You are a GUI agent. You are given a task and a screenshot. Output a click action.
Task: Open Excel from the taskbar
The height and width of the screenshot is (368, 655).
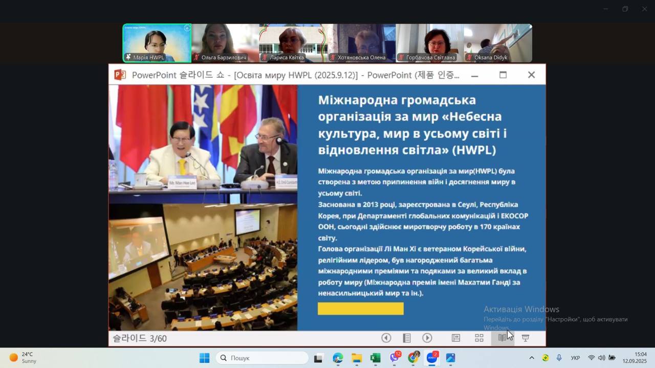pos(376,358)
